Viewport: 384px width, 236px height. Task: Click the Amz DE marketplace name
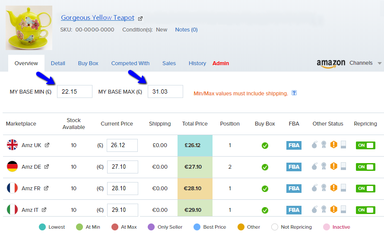click(31, 167)
